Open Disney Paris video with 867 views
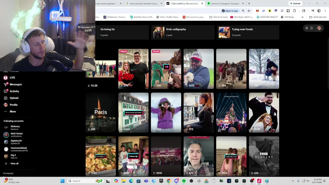 tap(231, 113)
